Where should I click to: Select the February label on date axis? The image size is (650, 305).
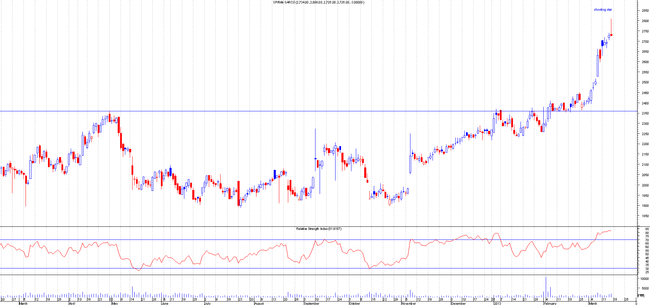[x=550, y=304]
